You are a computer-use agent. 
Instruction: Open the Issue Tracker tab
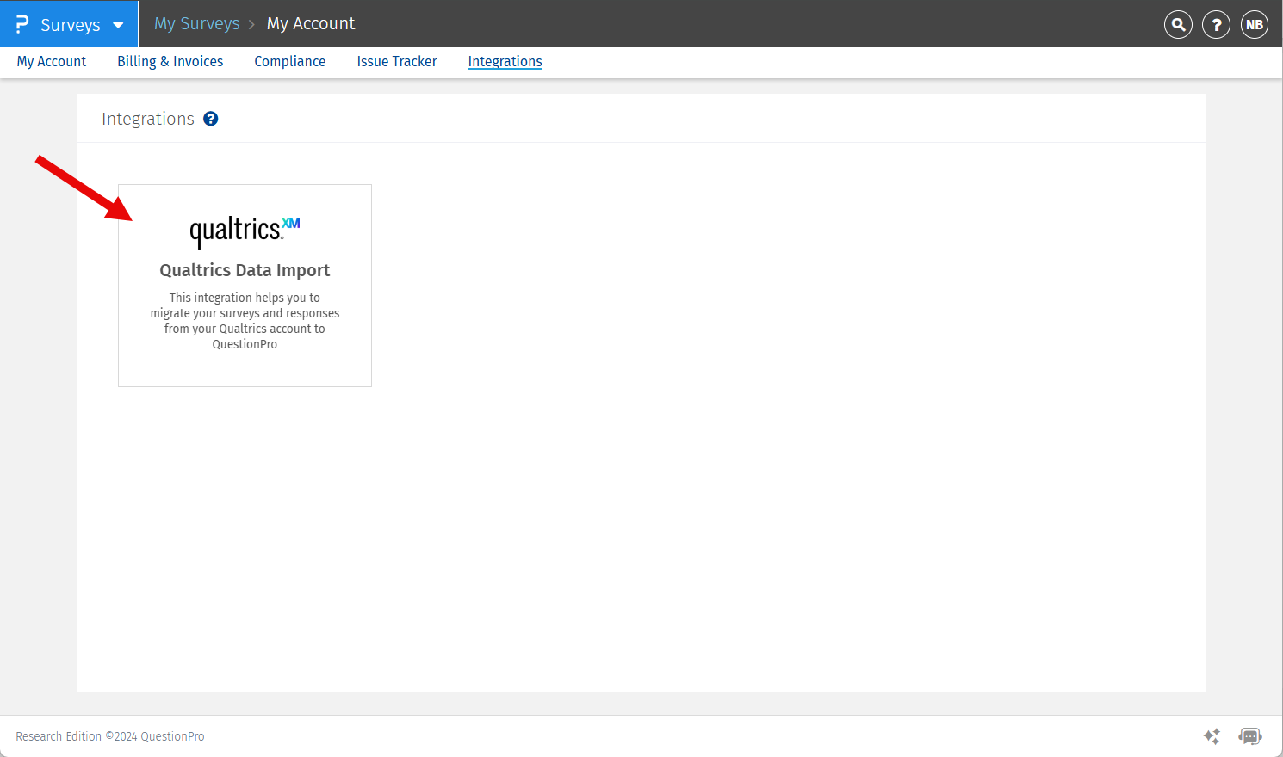(x=397, y=61)
